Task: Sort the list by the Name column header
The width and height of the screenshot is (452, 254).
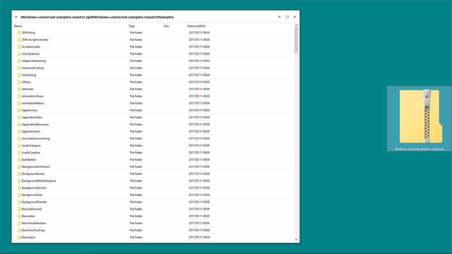Action: [x=18, y=26]
